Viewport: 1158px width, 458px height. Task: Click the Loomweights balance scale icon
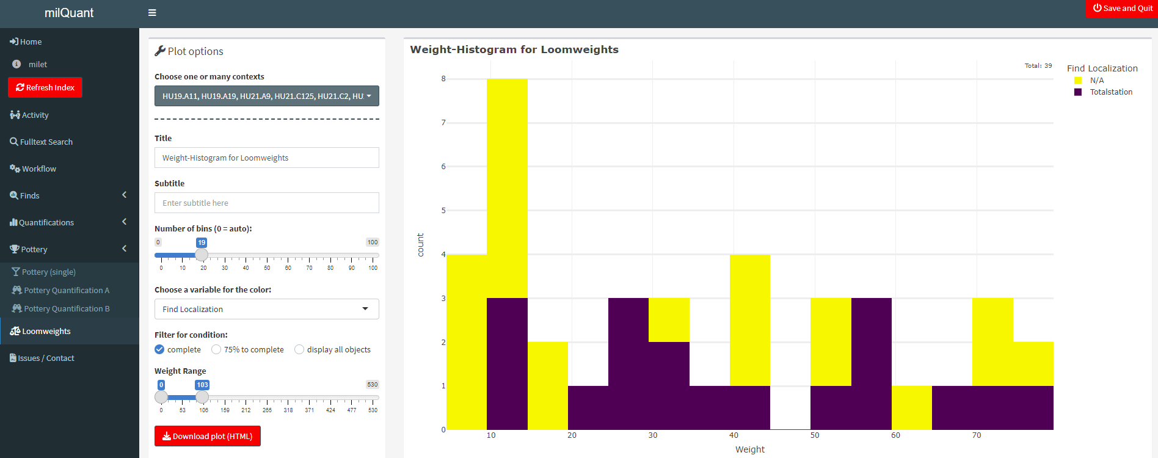point(15,331)
